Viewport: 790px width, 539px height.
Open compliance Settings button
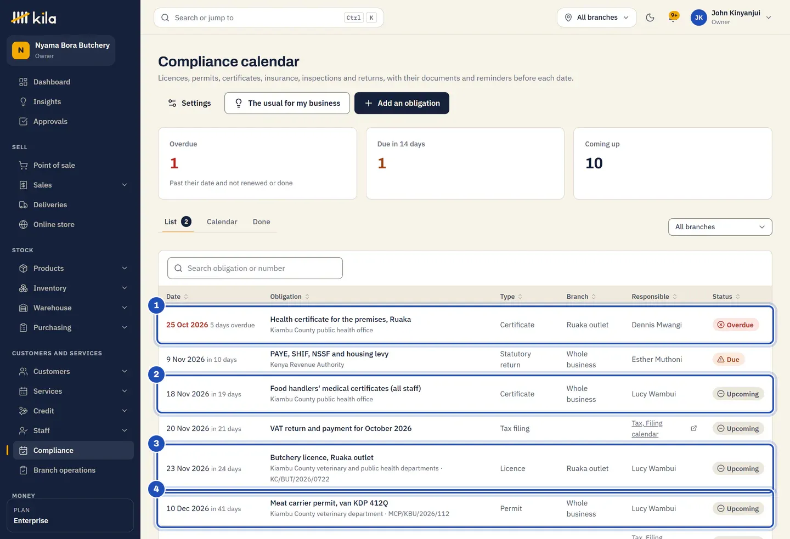189,103
